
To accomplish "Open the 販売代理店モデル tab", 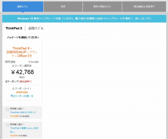I will (x=102, y=7).
